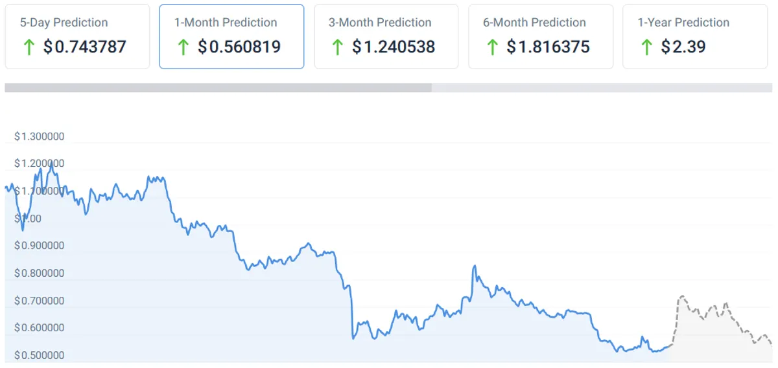Click the $2.39 price value
Image resolution: width=778 pixels, height=368 pixels.
tap(683, 47)
